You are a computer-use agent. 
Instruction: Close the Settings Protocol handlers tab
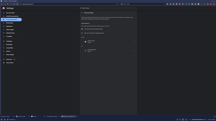[x=75, y=116]
